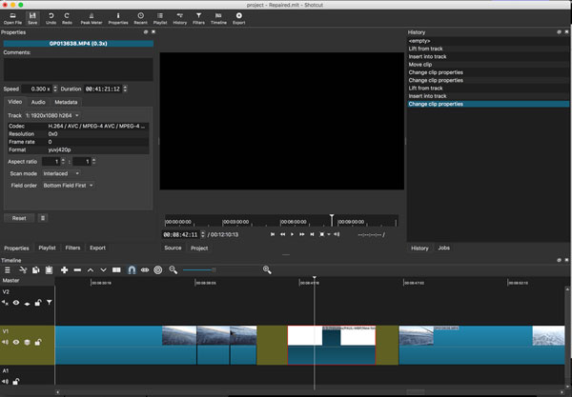The image size is (572, 397).
Task: Skip to the start of the player
Action: pos(273,234)
